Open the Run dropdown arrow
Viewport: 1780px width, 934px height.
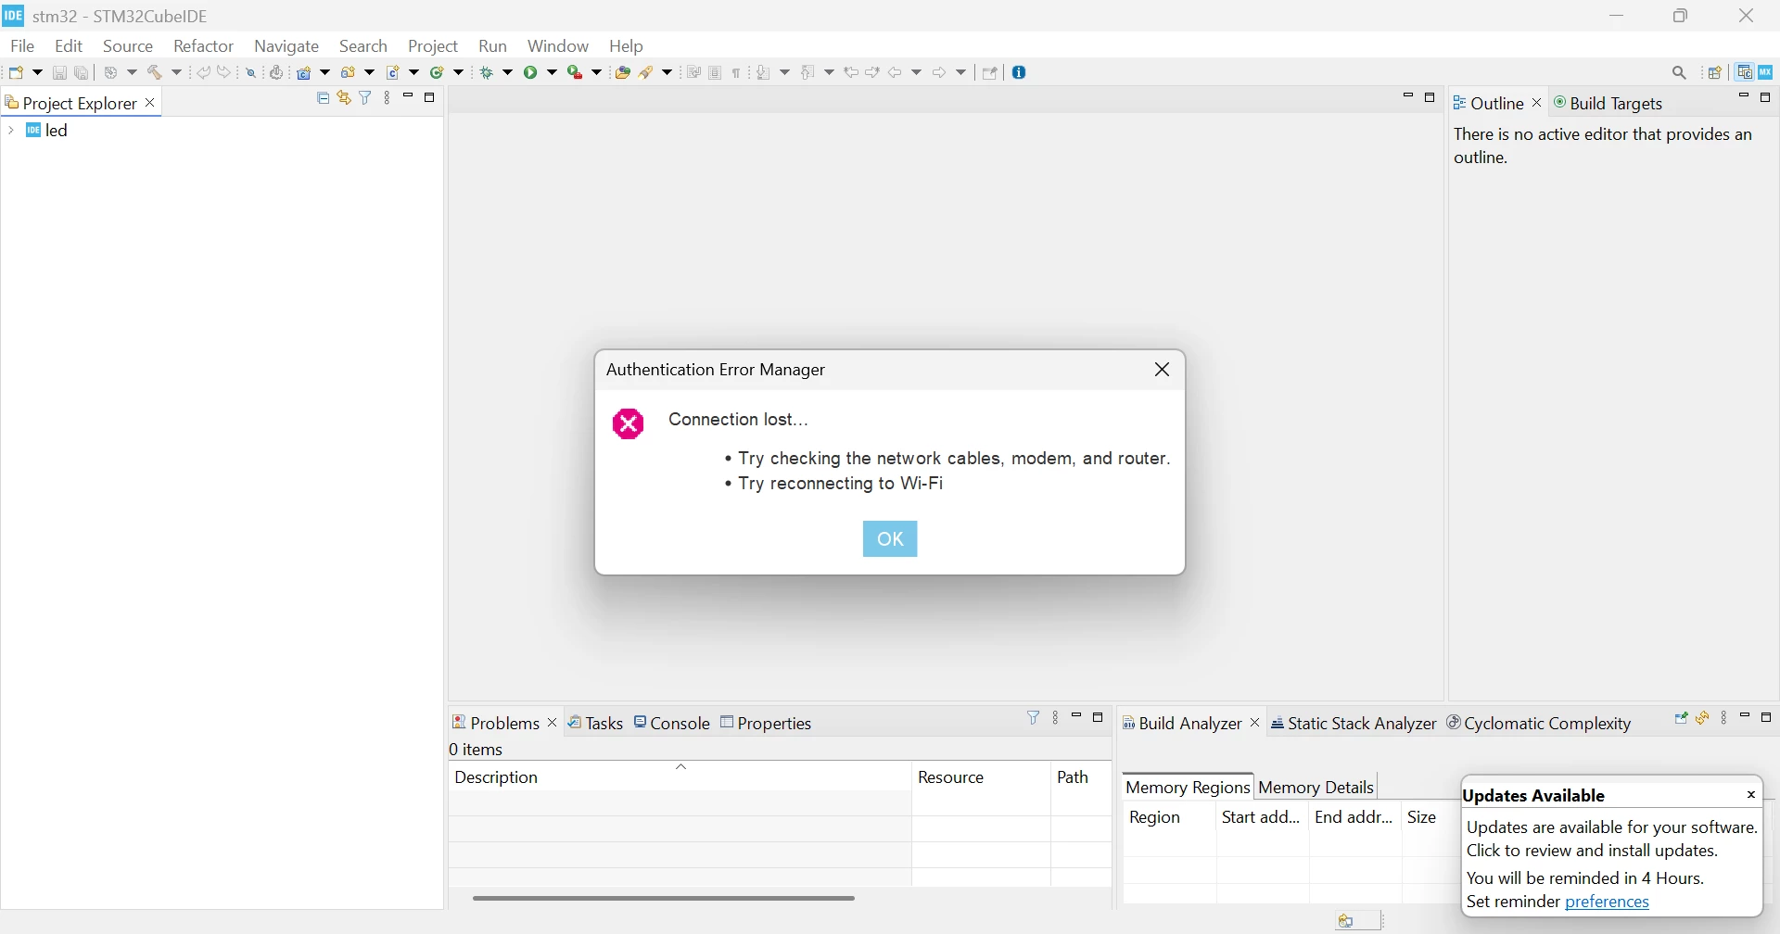(553, 72)
